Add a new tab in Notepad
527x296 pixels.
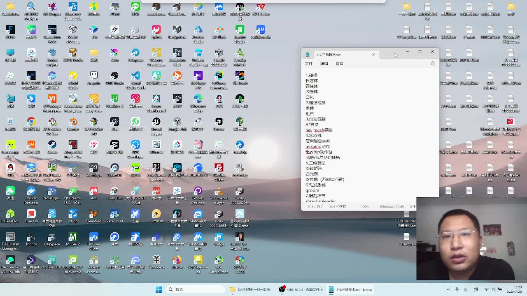(x=386, y=55)
